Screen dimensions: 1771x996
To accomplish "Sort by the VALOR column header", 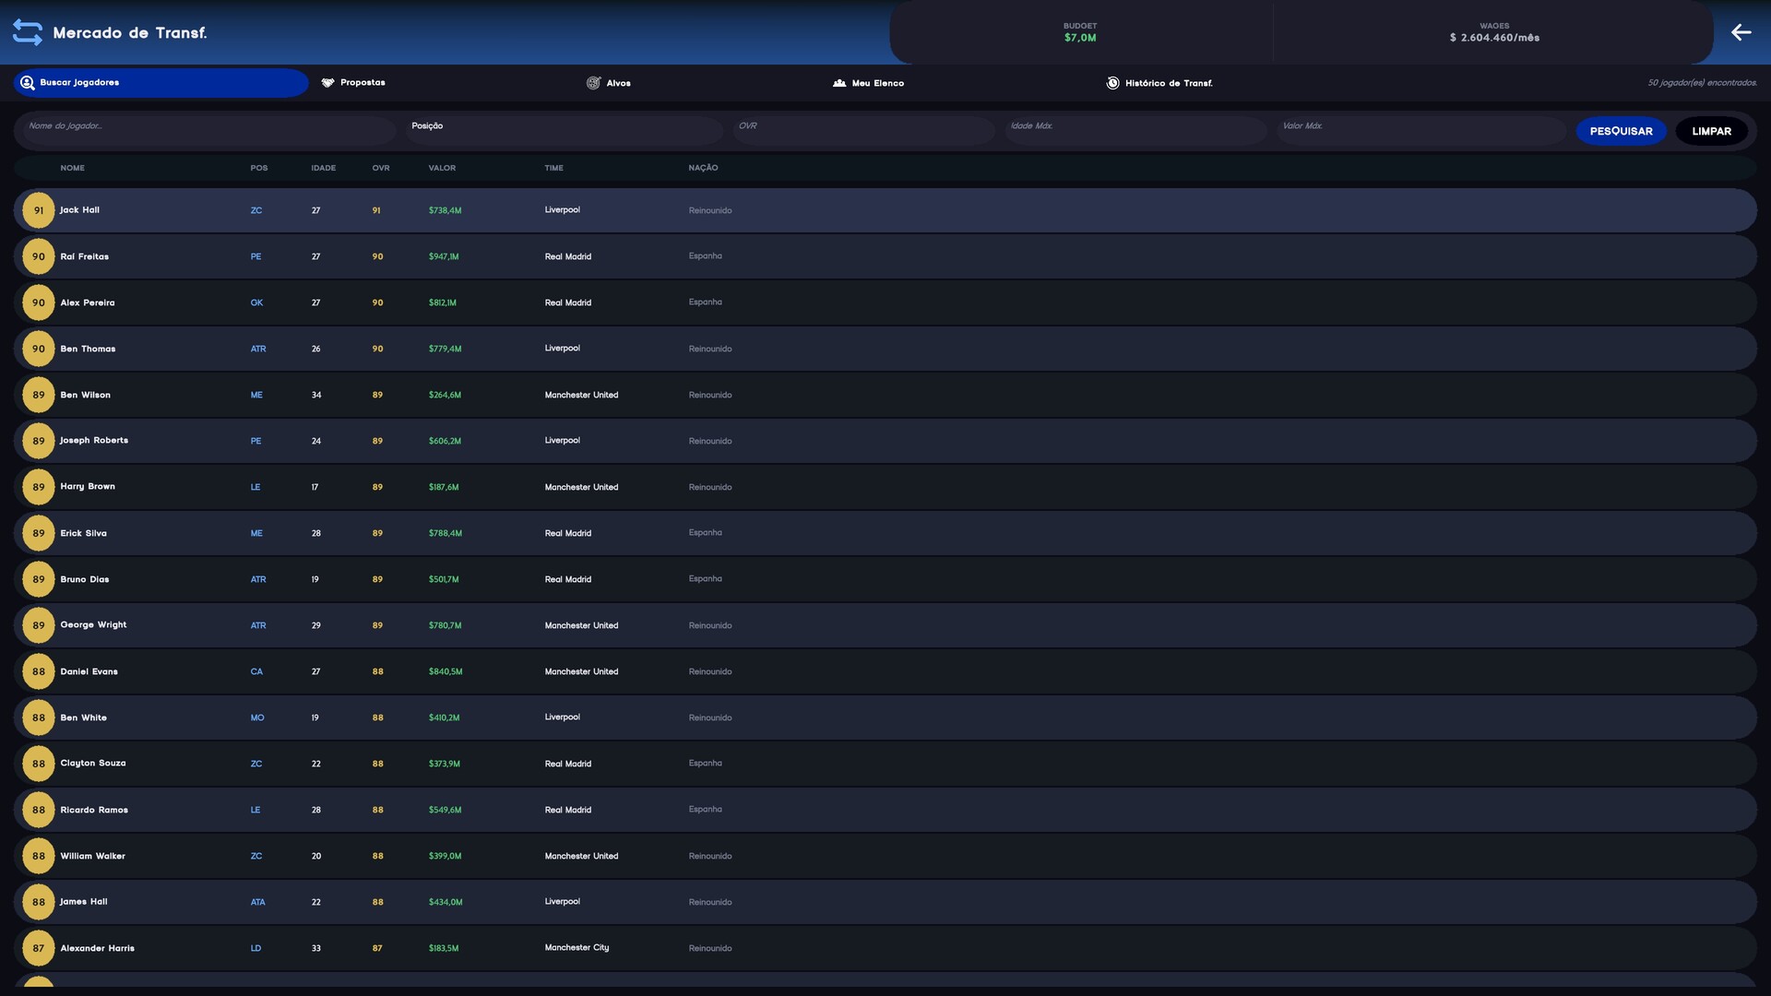I will coord(442,168).
